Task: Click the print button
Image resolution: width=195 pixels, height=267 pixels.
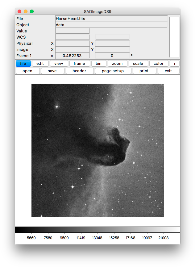Action: (144, 71)
